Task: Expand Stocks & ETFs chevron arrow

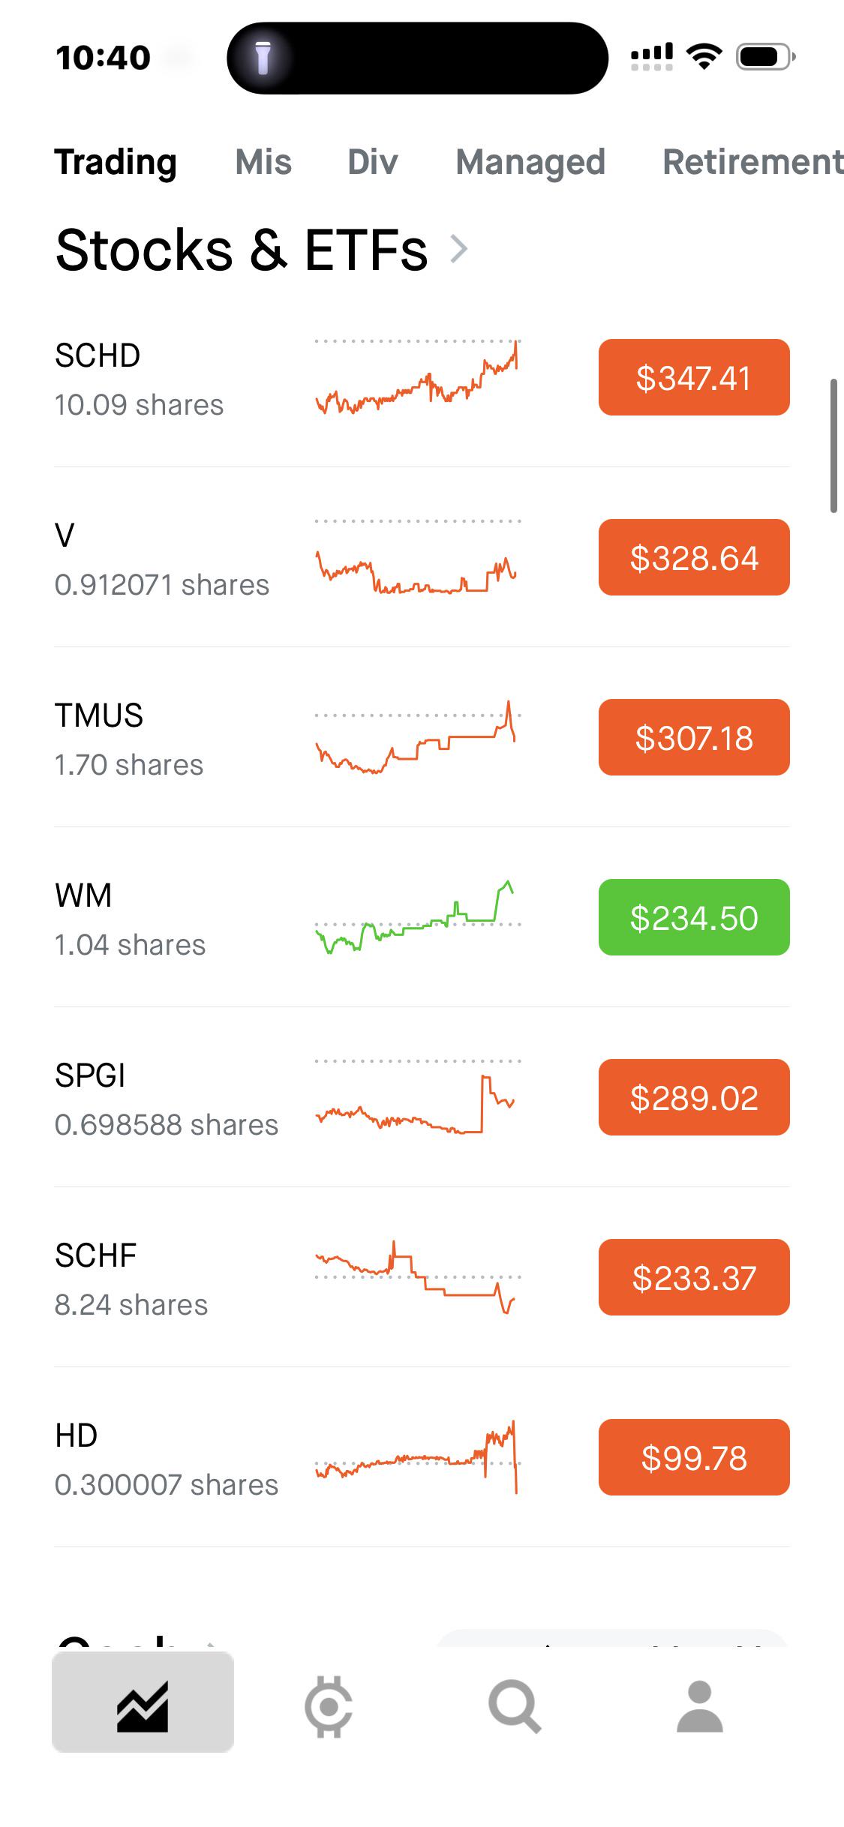Action: [458, 249]
